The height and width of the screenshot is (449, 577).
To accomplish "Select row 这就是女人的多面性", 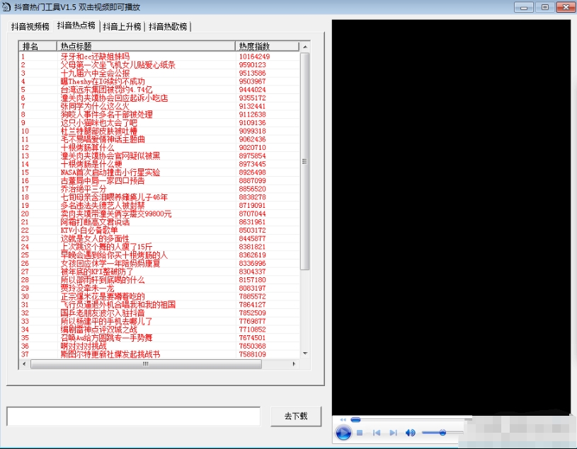I will [x=159, y=238].
